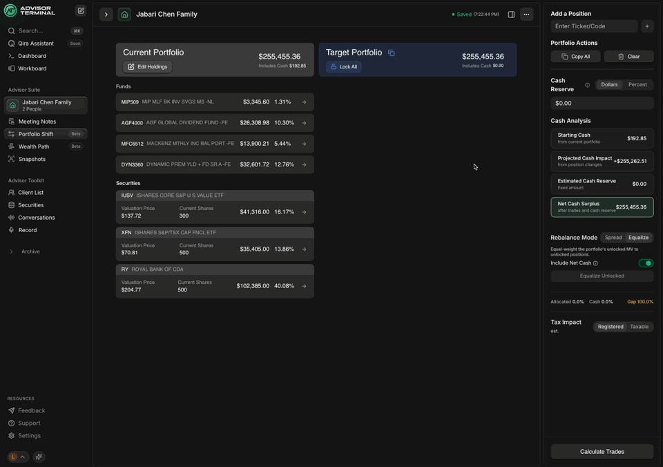Select Taxable under Tax Impact

(x=639, y=326)
